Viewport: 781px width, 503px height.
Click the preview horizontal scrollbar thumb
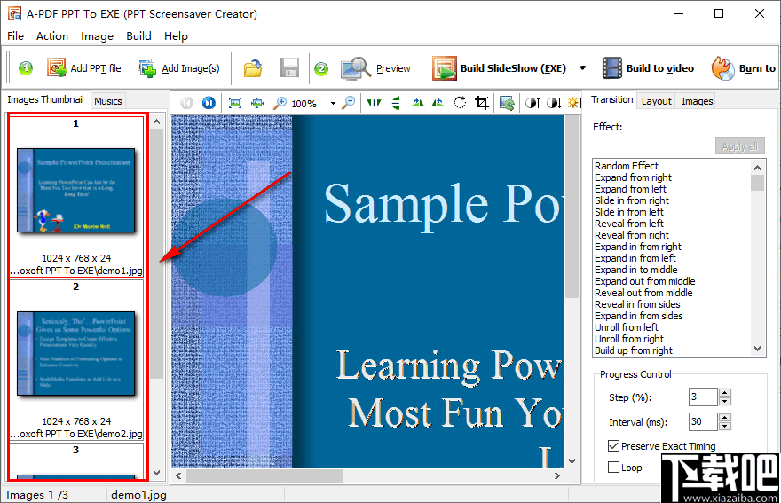[264, 476]
